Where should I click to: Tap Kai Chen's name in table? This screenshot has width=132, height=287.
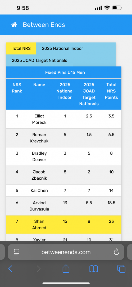click(x=39, y=190)
